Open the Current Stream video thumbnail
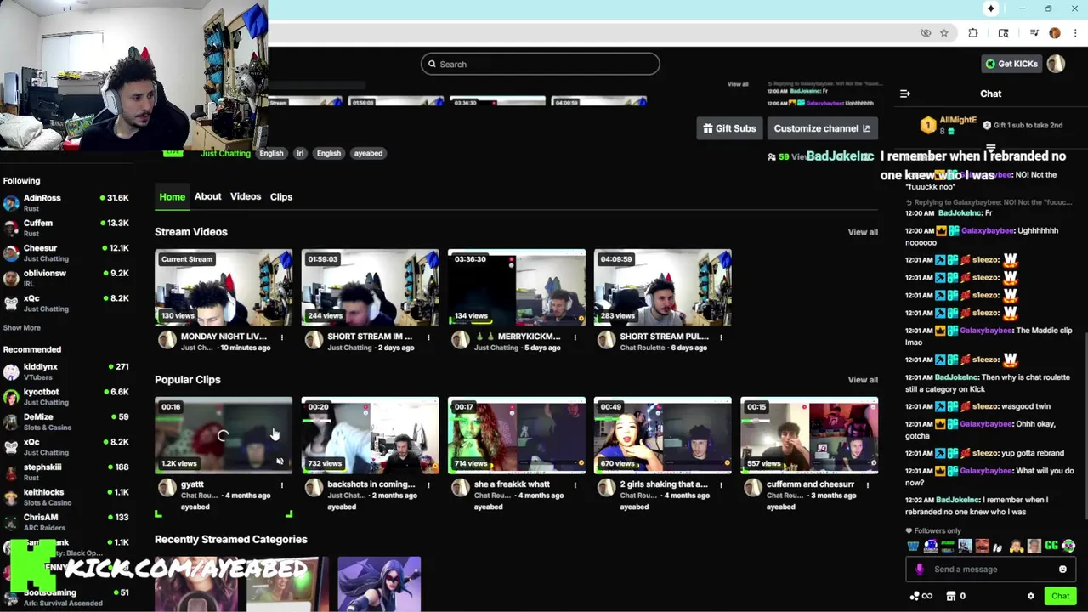The height and width of the screenshot is (612, 1088). 224,287
